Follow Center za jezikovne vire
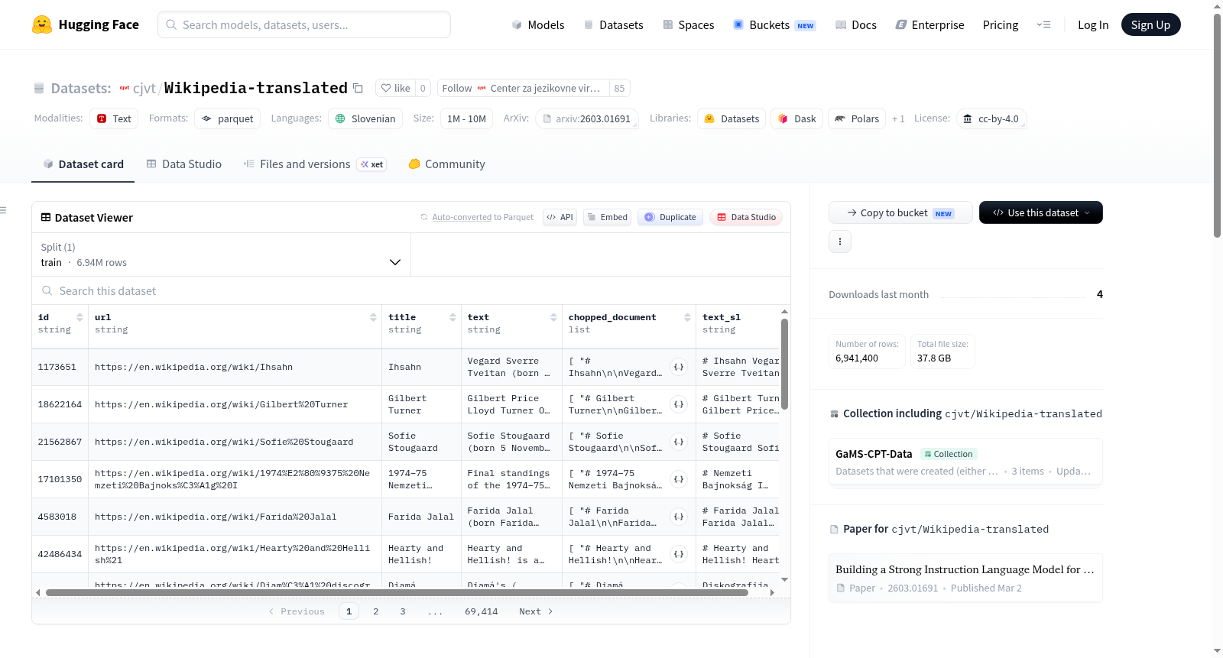Screen dimensions: 1223x658 pos(524,88)
